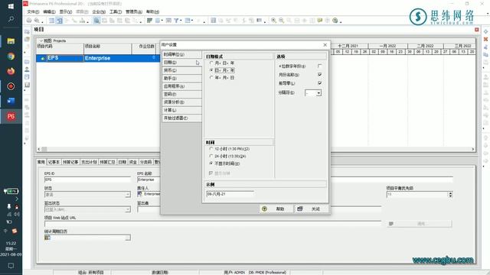
Task: Switch to the 应用程序 tab in User Preferences
Action: point(181,86)
